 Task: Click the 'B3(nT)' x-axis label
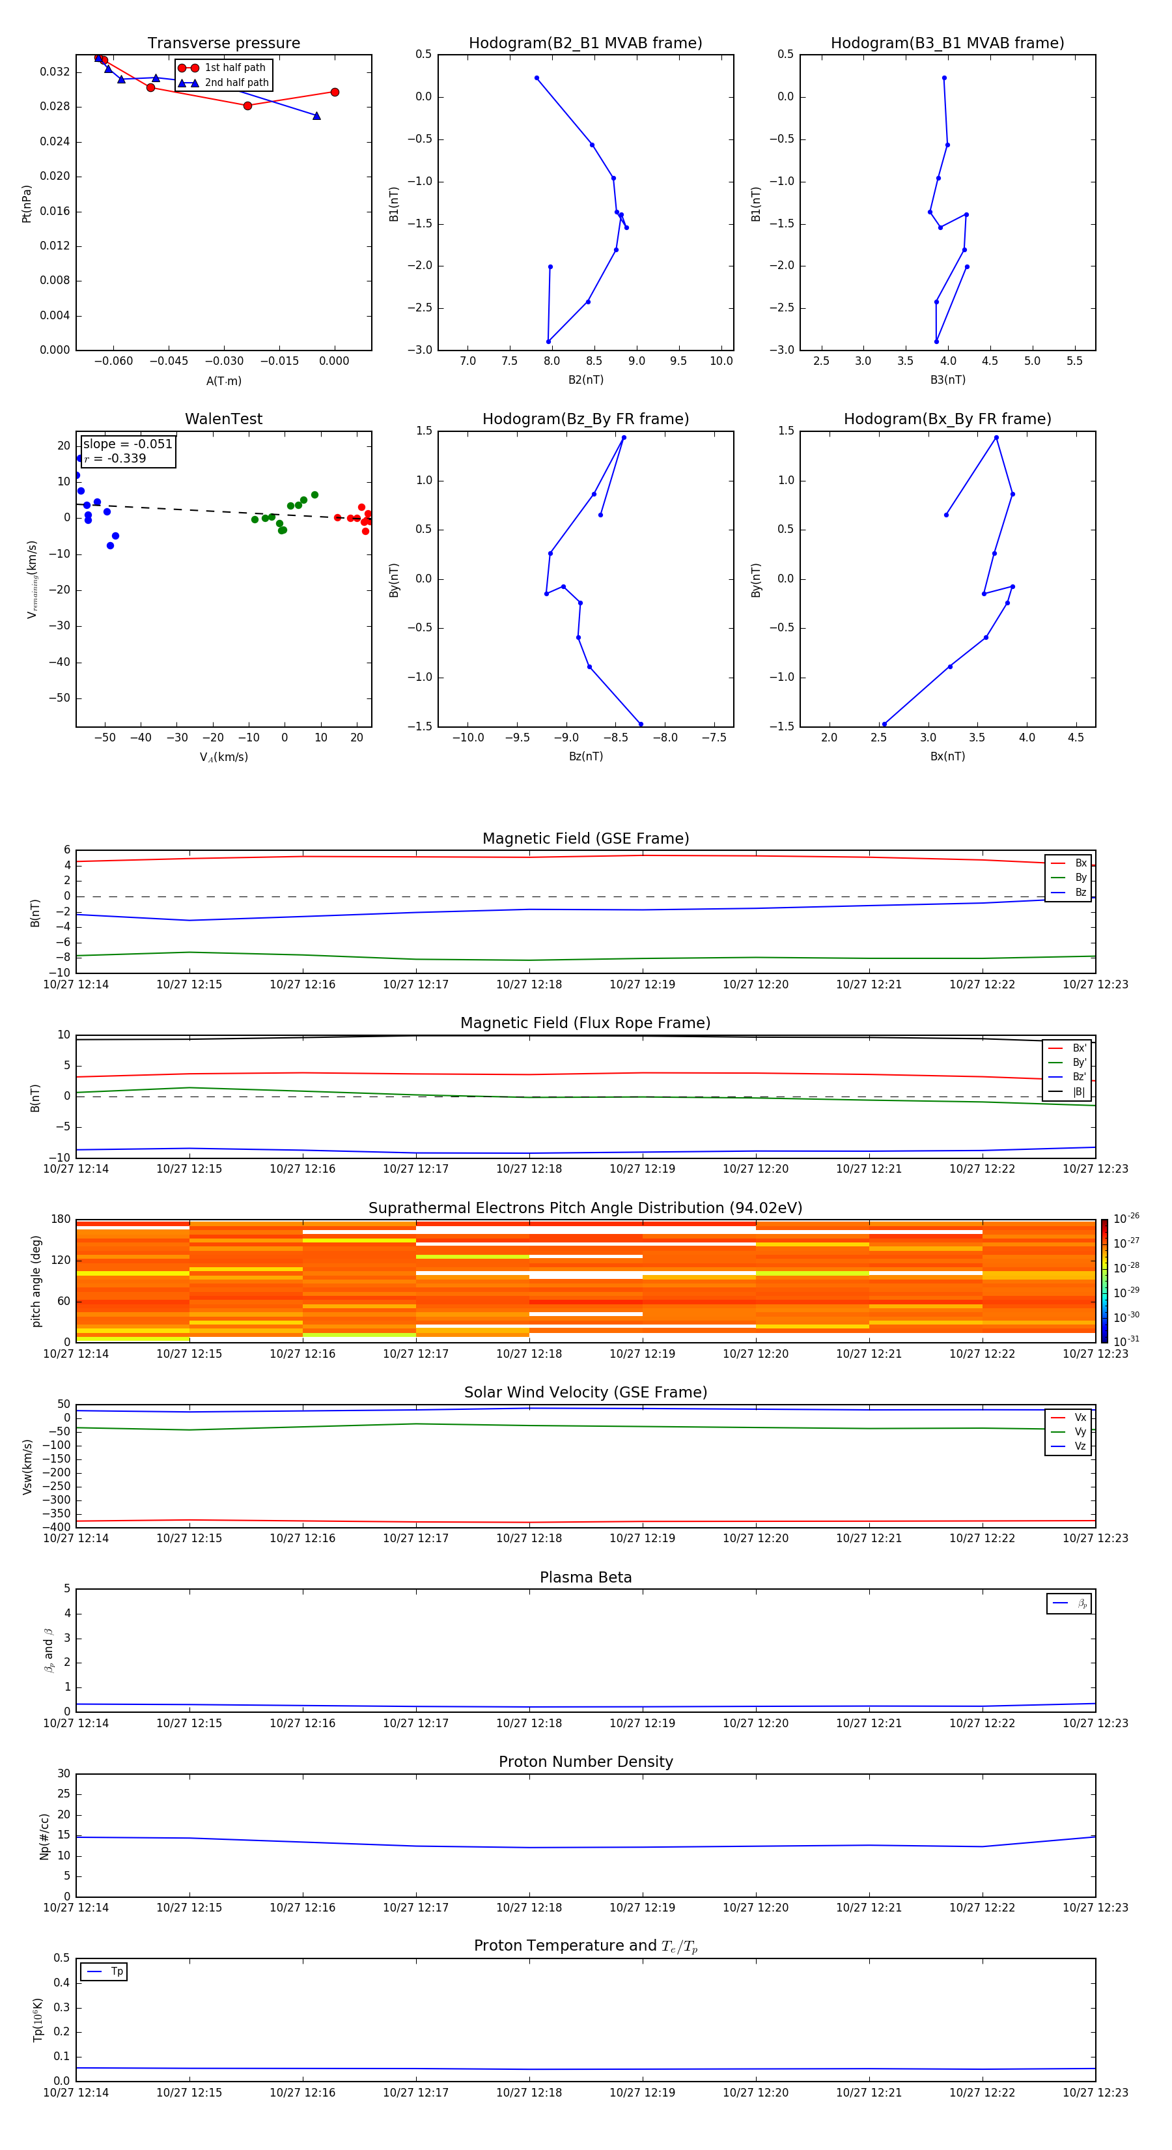947,380
